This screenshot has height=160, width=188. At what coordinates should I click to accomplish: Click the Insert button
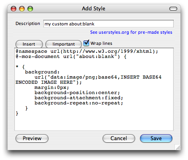click(x=29, y=44)
